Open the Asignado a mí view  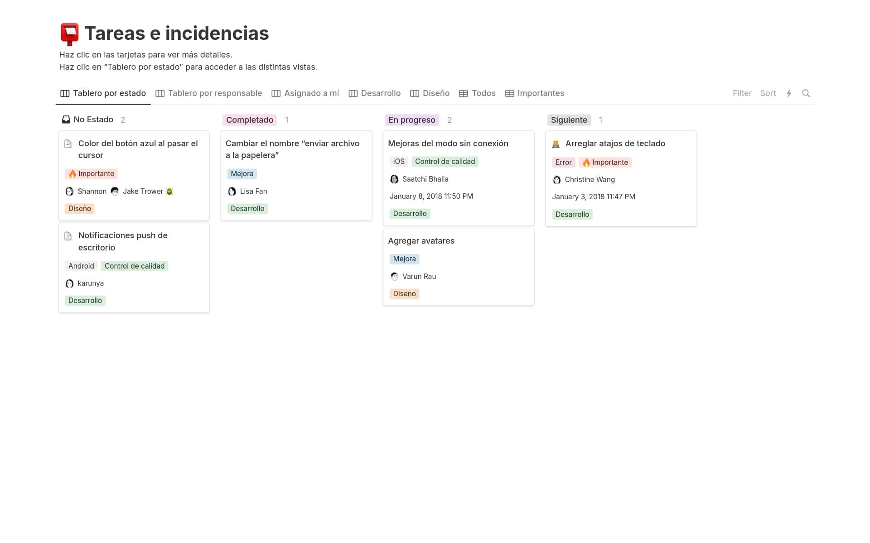coord(305,93)
